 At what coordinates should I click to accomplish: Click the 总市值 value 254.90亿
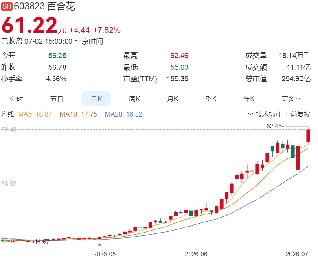(296, 79)
